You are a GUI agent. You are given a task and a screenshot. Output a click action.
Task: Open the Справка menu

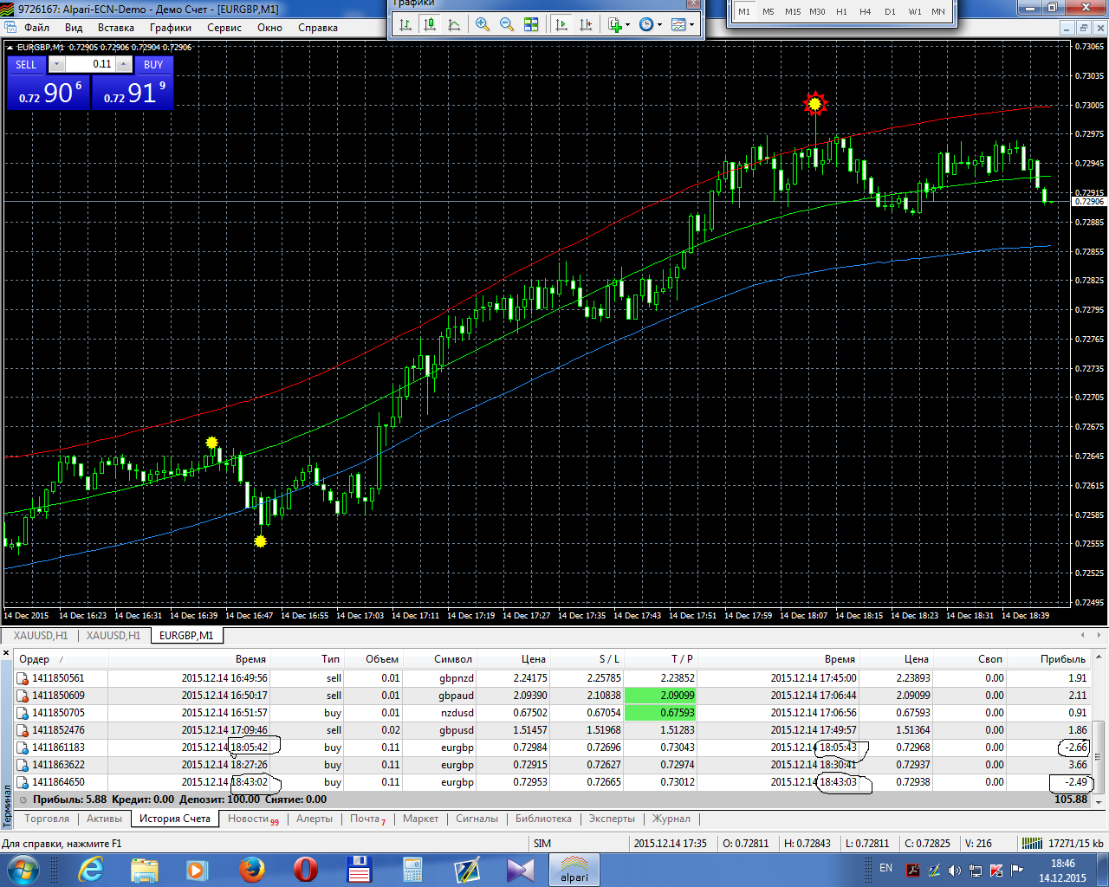pos(318,28)
